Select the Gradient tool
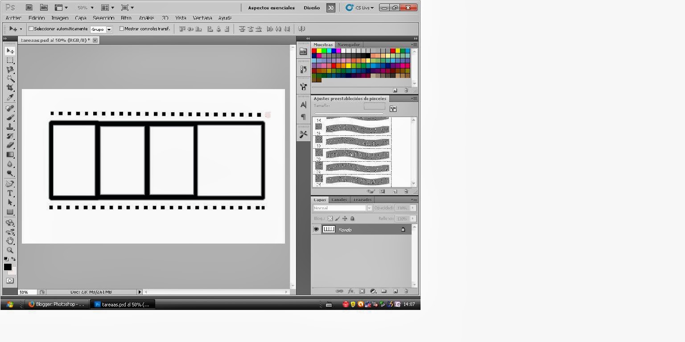 tap(10, 155)
